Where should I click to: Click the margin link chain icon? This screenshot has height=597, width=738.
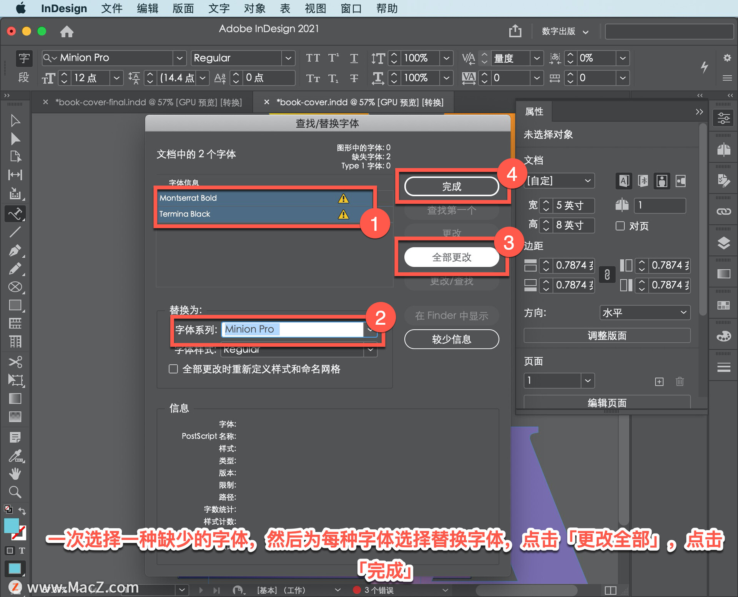(x=607, y=275)
